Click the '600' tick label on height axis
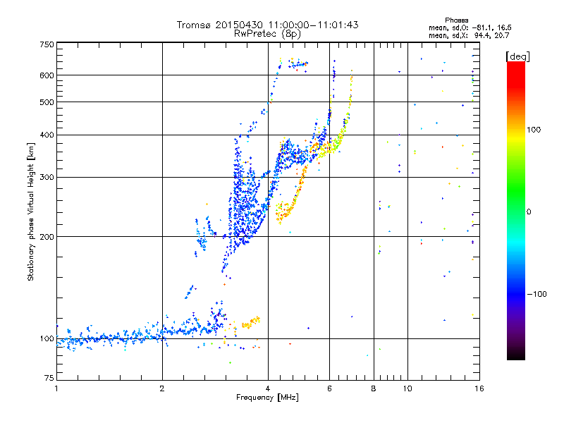This screenshot has width=564, height=423. click(47, 75)
